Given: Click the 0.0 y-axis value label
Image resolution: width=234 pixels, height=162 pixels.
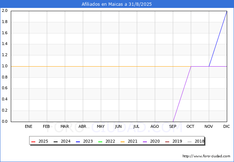Looking at the screenshot, I should [x=5, y=122].
